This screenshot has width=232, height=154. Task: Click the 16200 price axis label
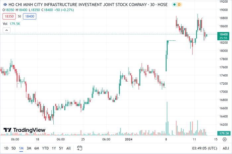(224, 125)
